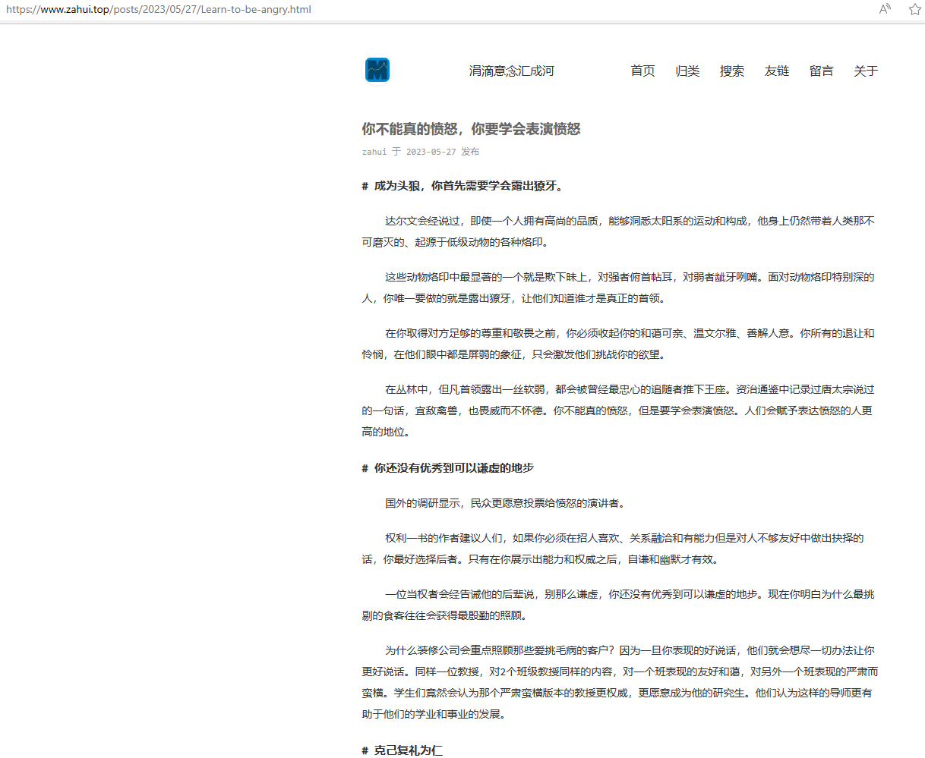Click the heading 你还没有优秀到可以谦虚的地步
Viewport: 925px width, 758px height.
(453, 468)
